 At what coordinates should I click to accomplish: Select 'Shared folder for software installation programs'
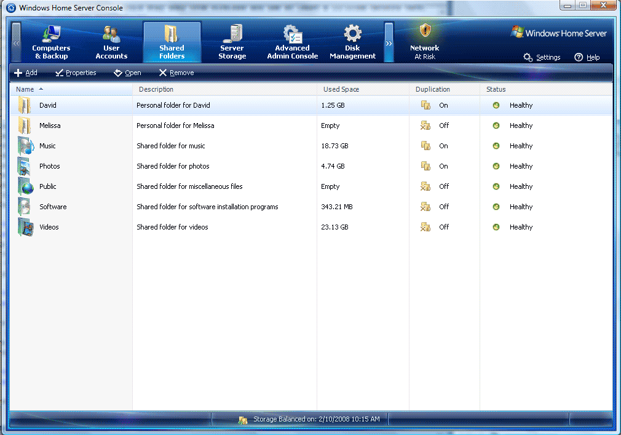point(208,207)
